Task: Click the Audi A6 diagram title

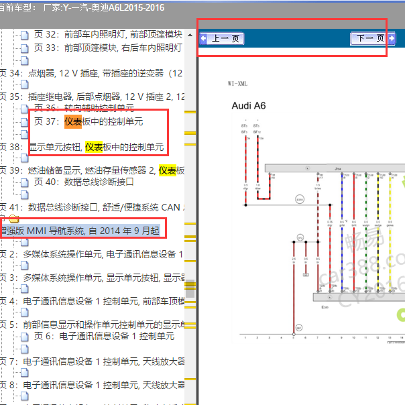Action: pos(249,106)
